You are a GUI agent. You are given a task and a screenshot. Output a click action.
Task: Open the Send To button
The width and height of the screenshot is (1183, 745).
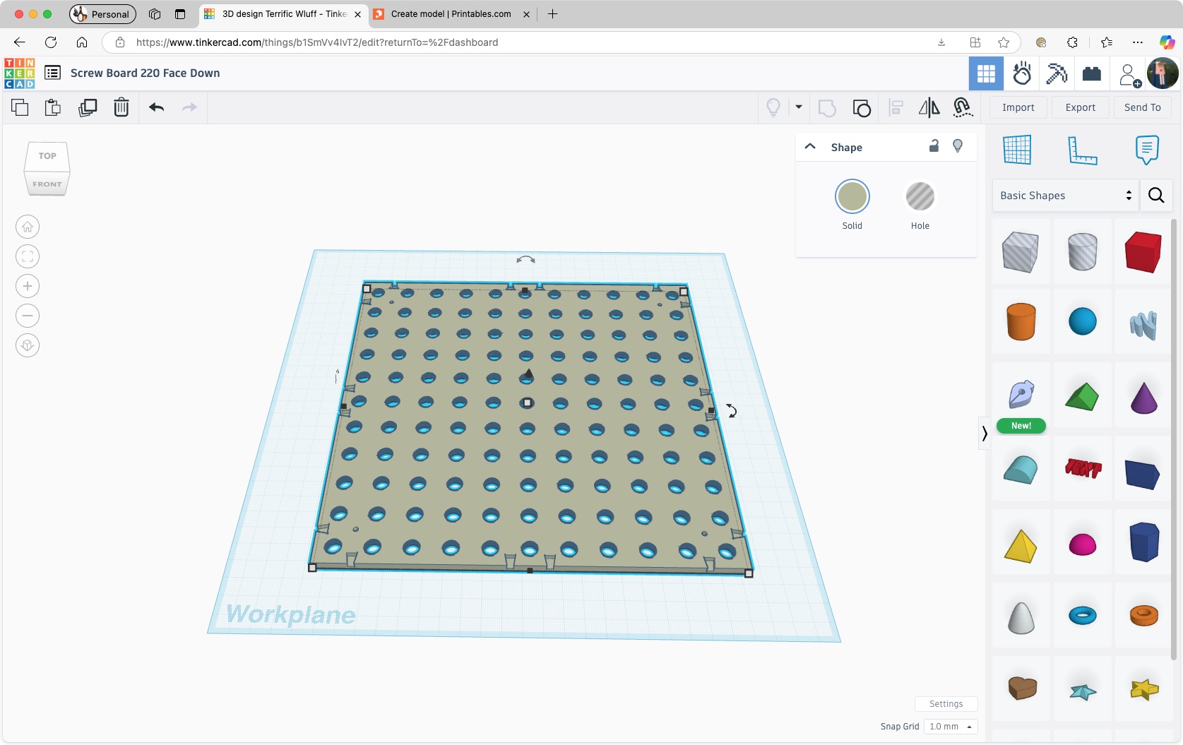pyautogui.click(x=1143, y=107)
